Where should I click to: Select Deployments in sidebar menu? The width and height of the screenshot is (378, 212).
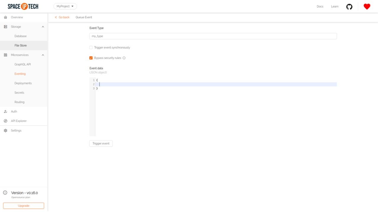[23, 83]
